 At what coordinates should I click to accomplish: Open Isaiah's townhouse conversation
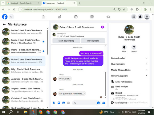pyautogui.click(x=23, y=32)
